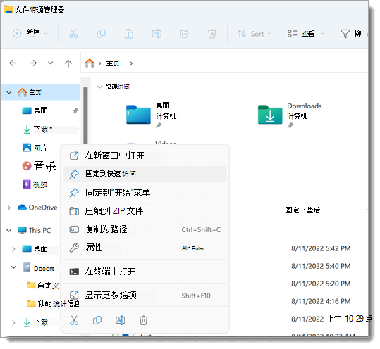380x349 pixels.
Task: Collapse the This PC node
Action: [x=9, y=231]
